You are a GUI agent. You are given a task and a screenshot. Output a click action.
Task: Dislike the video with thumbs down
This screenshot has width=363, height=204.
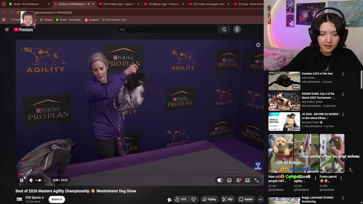[193, 199]
